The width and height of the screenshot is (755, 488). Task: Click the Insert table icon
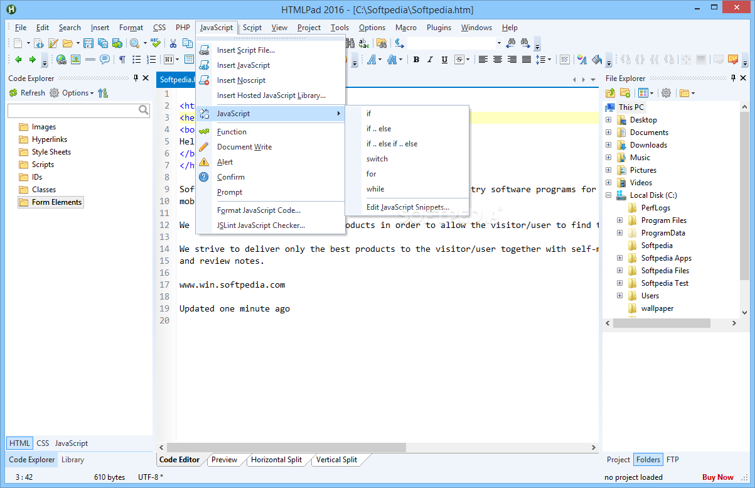tap(189, 60)
